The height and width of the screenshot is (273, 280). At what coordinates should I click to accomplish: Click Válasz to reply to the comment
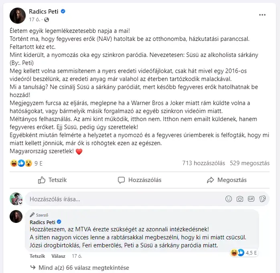[59, 256]
